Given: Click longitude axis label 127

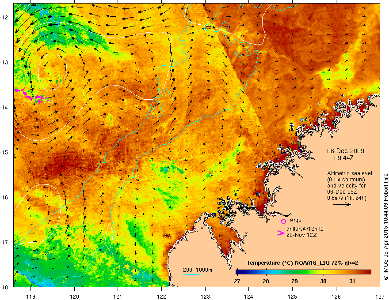Looking at the screenshot, I should point(380,296).
